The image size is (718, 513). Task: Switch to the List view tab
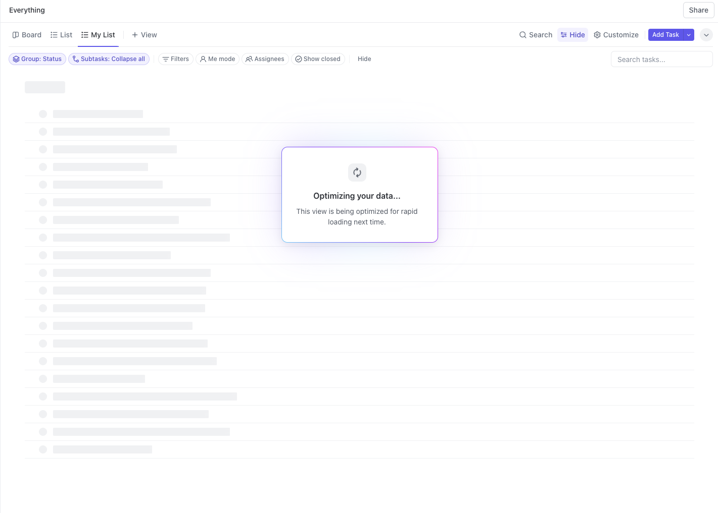click(x=61, y=35)
